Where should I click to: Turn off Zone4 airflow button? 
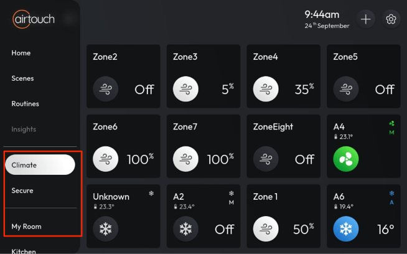pyautogui.click(x=266, y=89)
